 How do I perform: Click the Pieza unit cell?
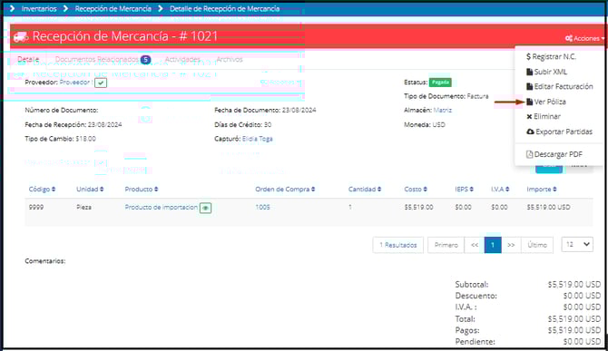click(83, 208)
